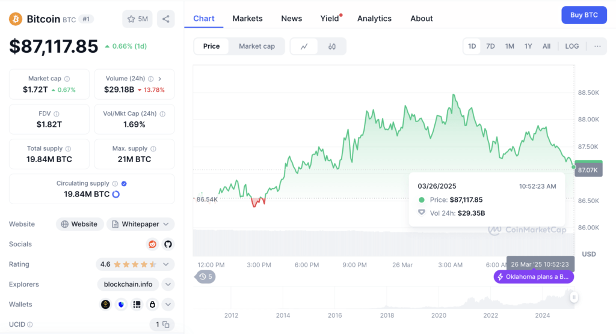
Task: Click 2020 on the history timeline
Action: coord(439,315)
